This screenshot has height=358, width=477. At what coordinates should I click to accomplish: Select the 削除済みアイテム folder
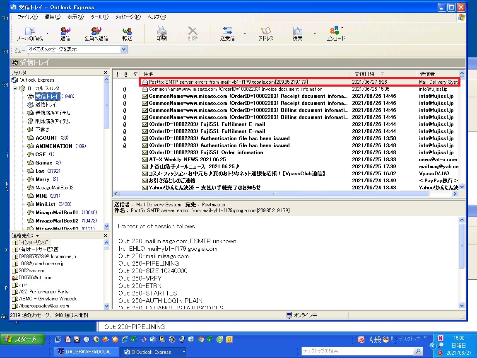[49, 121]
